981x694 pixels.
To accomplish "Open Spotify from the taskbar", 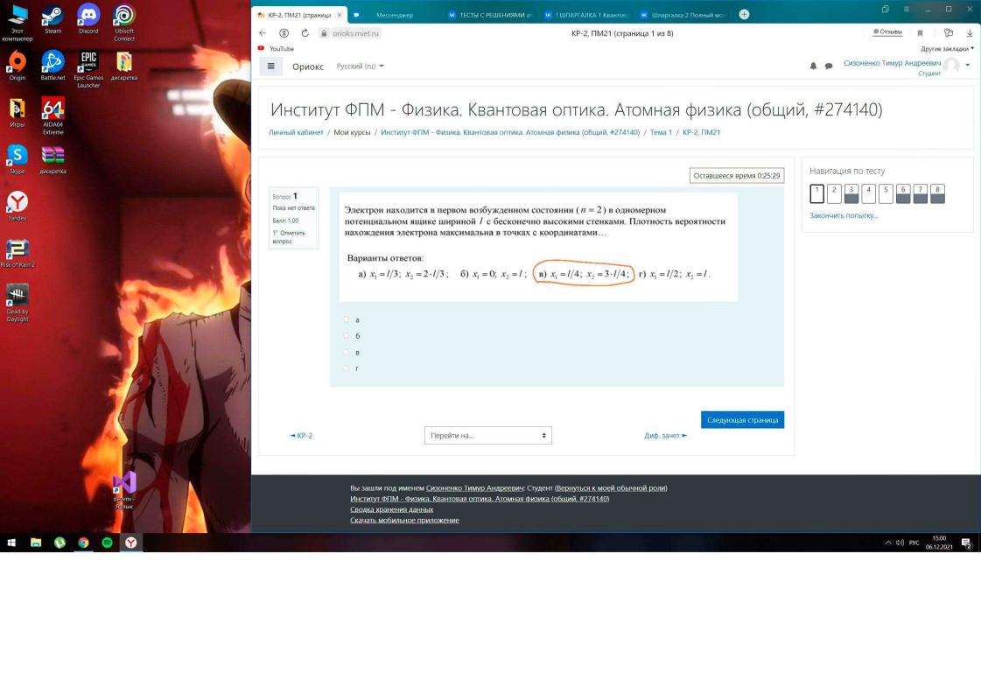I will click(x=107, y=543).
